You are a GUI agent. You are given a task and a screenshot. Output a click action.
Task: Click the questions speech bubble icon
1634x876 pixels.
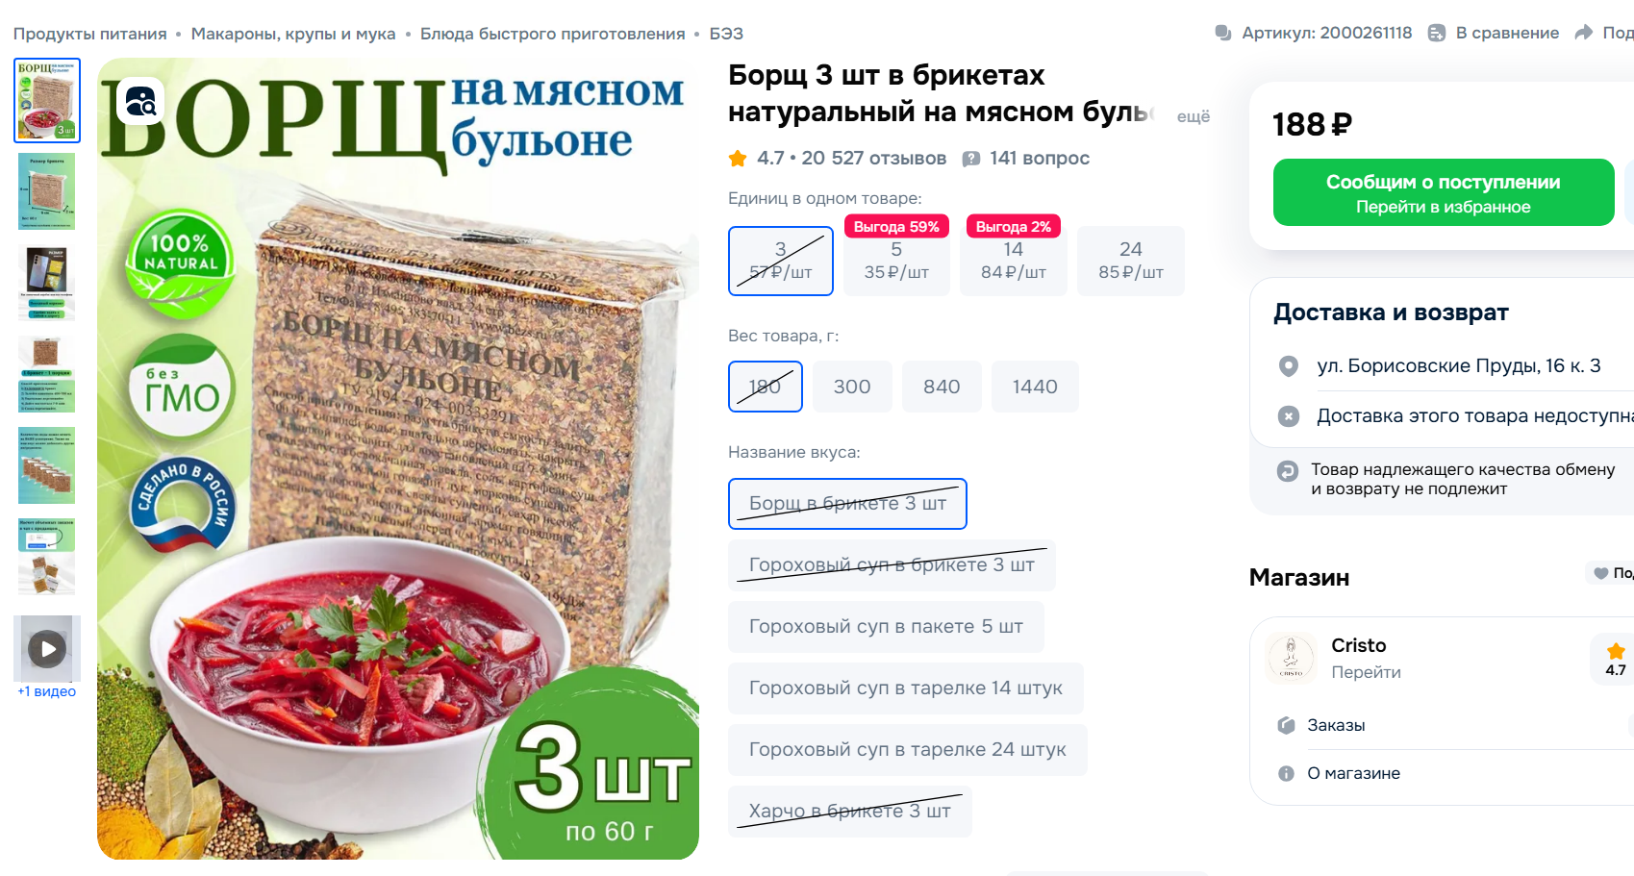coord(972,159)
